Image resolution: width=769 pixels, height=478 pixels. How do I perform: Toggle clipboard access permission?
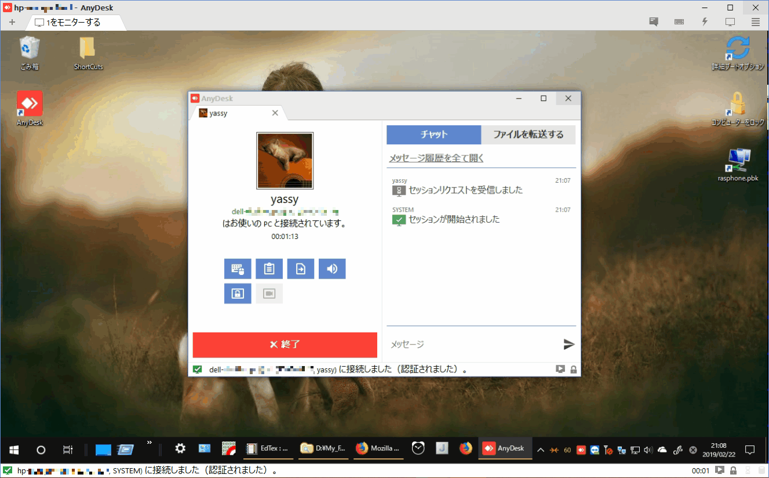(269, 269)
